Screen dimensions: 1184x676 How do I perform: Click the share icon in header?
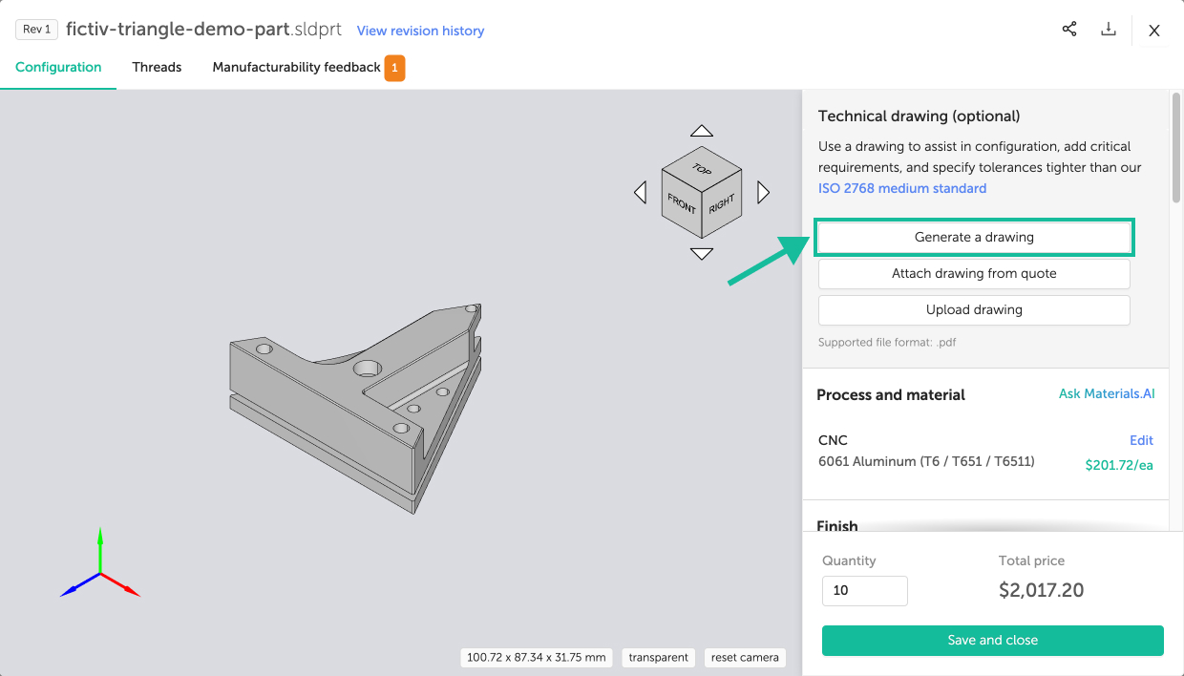pyautogui.click(x=1069, y=30)
